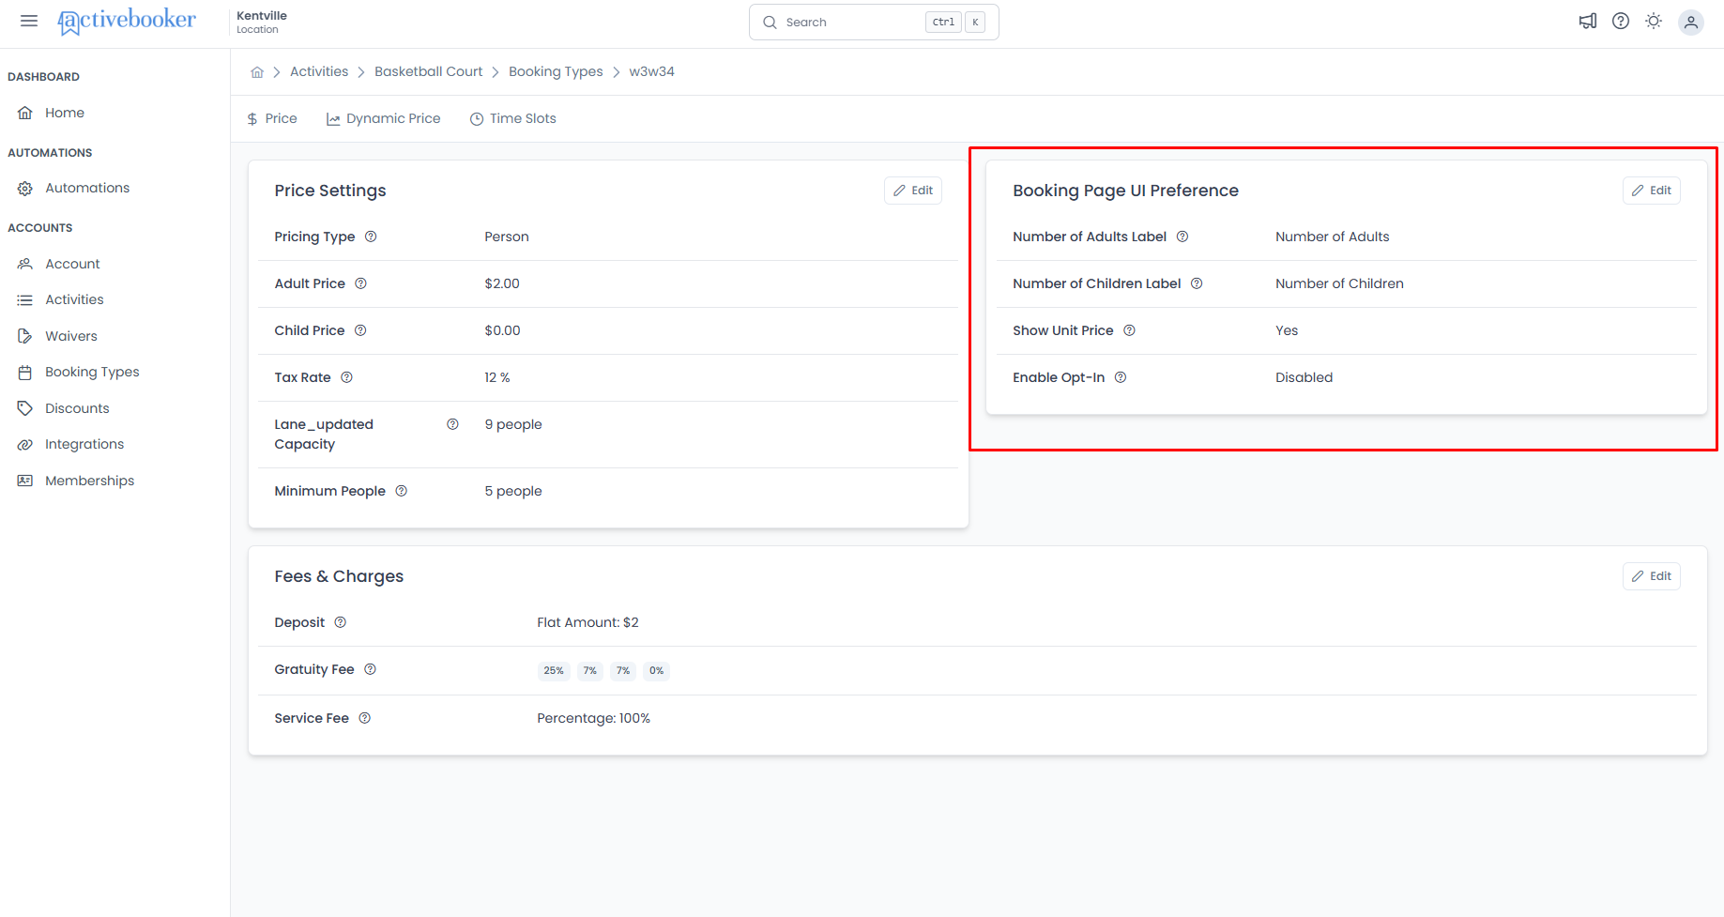This screenshot has width=1724, height=917.
Task: Click the 0% gratuity badge
Action: click(x=656, y=670)
